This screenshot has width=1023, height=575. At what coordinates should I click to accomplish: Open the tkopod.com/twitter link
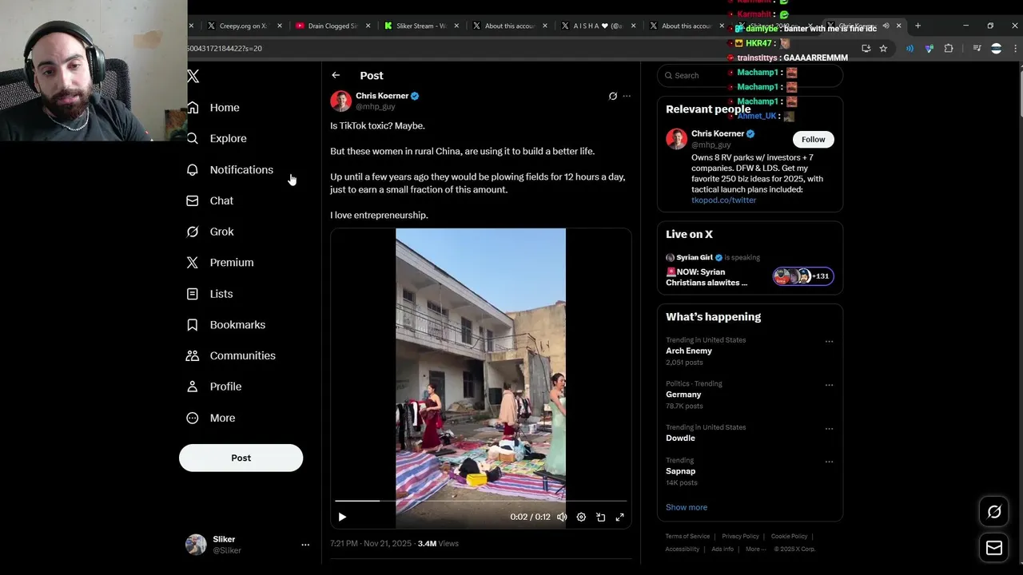click(x=723, y=200)
